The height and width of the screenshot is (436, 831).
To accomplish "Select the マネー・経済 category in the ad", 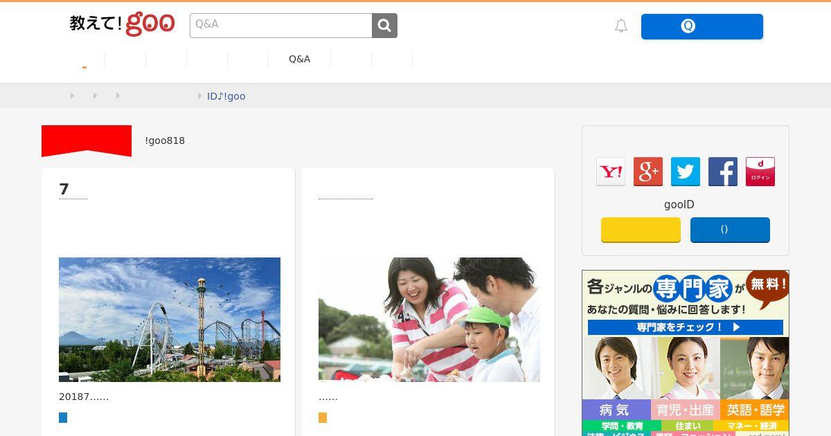I will (x=751, y=426).
